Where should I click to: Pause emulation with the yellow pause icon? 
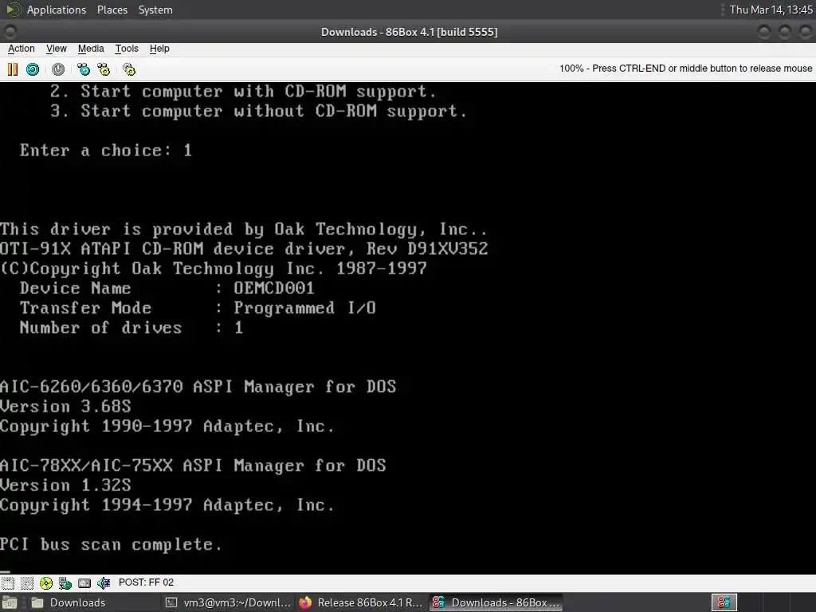click(13, 69)
